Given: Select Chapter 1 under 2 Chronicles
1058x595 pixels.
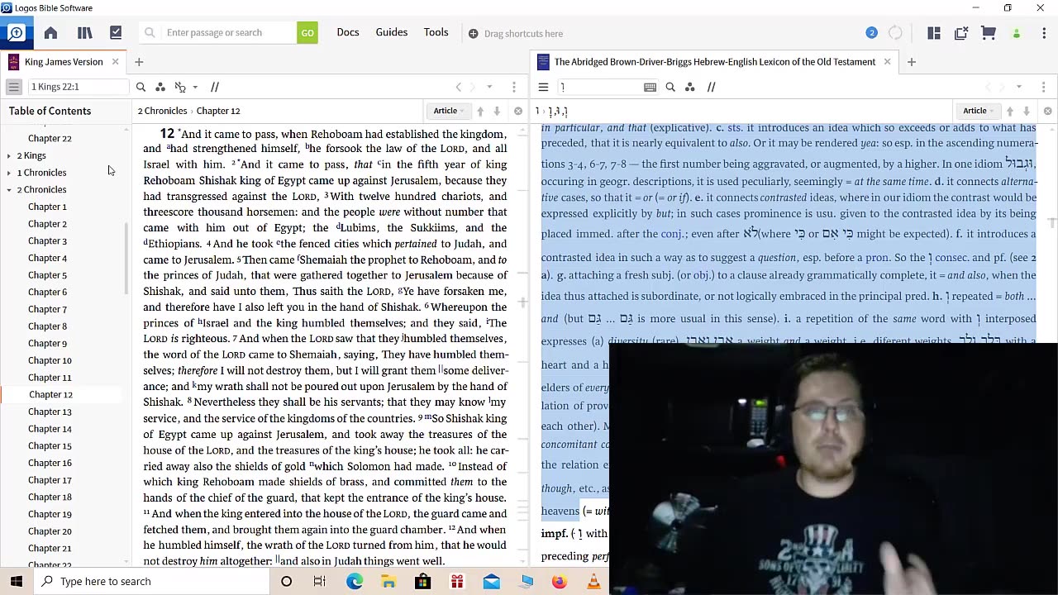Looking at the screenshot, I should click(x=47, y=207).
